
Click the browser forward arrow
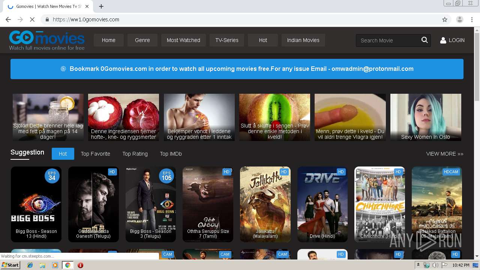coord(20,19)
